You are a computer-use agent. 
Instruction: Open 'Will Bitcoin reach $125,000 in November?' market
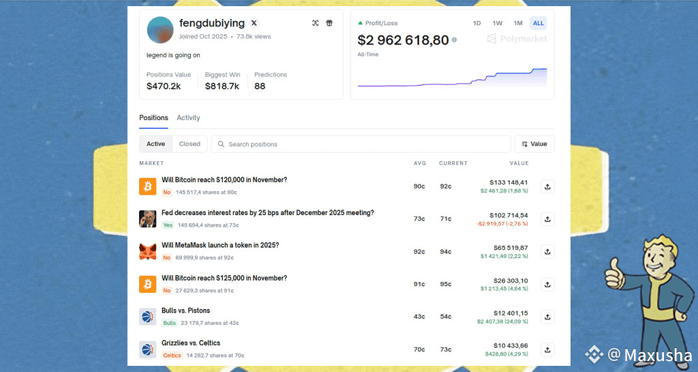(224, 278)
